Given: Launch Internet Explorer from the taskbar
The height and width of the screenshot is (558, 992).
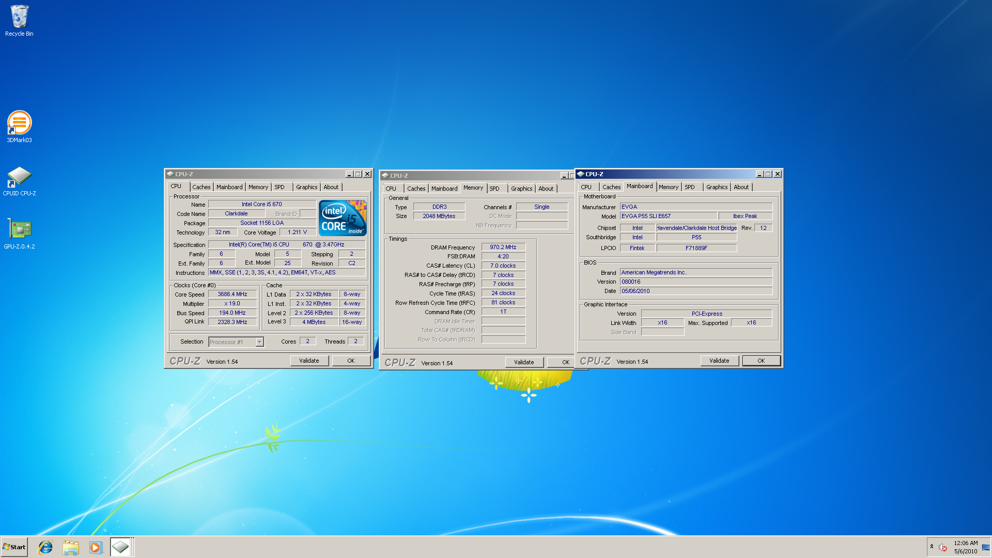Looking at the screenshot, I should click(45, 547).
